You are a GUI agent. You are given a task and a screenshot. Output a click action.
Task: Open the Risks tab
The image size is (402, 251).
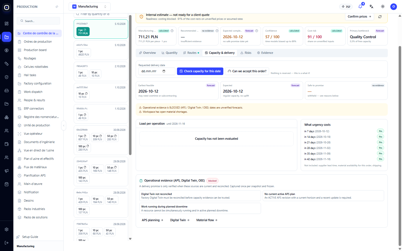246,53
